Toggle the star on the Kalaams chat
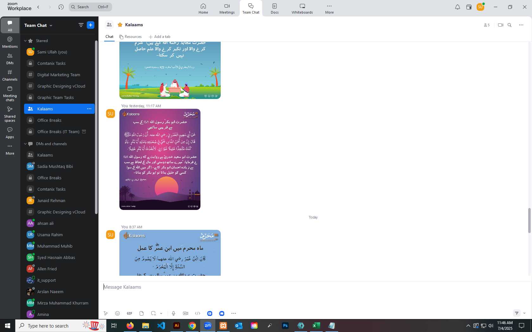This screenshot has height=332, width=532. pyautogui.click(x=120, y=25)
